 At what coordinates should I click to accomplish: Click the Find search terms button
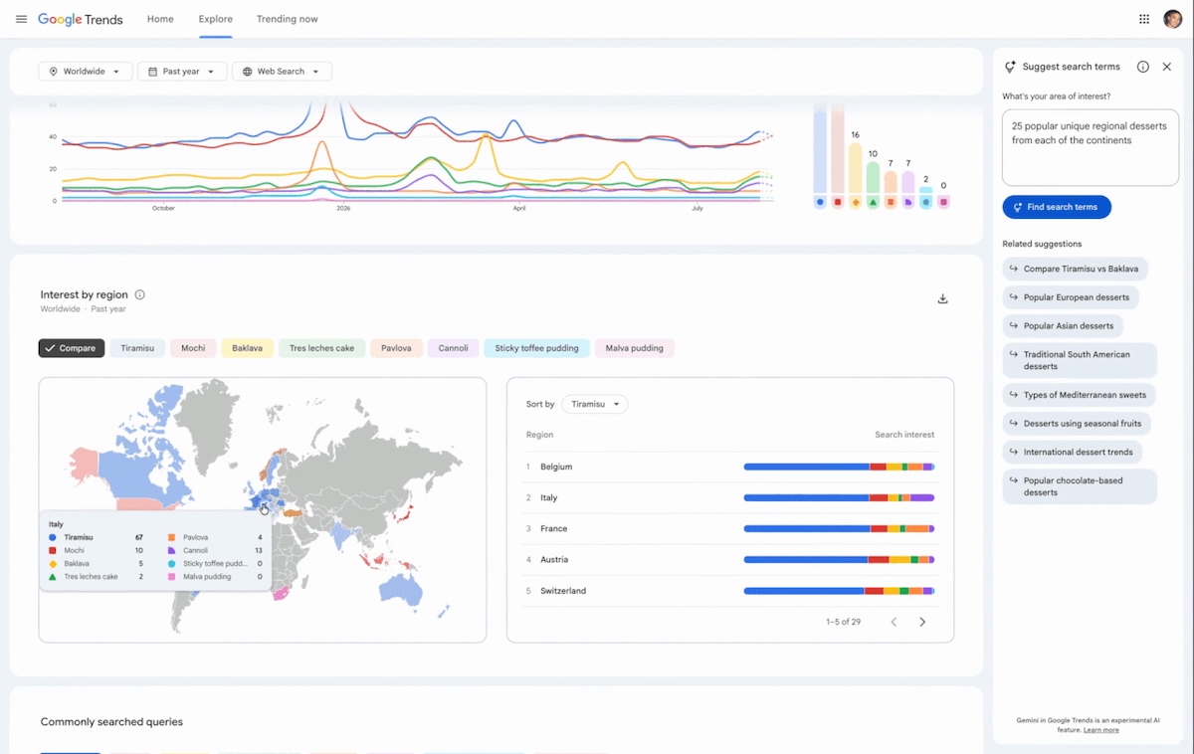[x=1057, y=207]
